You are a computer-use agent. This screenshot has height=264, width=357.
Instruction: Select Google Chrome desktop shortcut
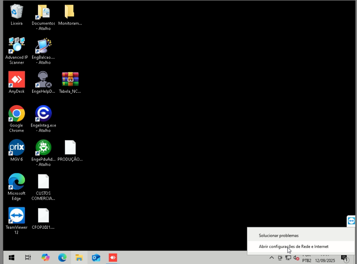16,113
